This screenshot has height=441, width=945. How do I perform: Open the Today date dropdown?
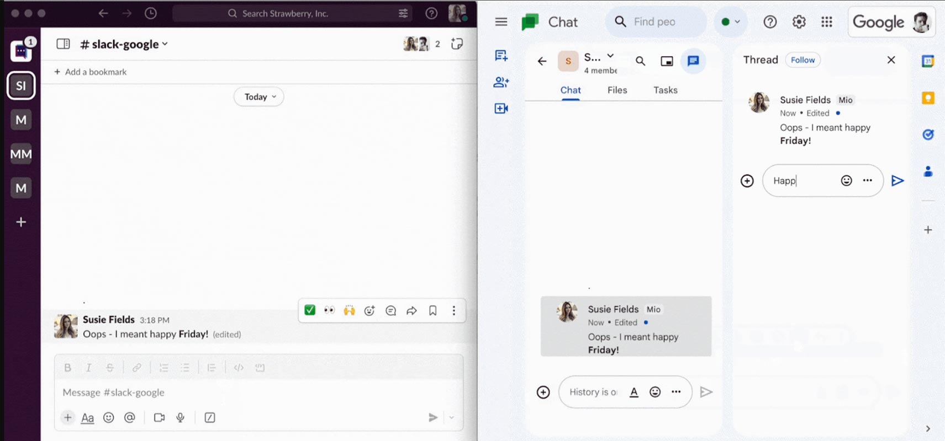[259, 96]
